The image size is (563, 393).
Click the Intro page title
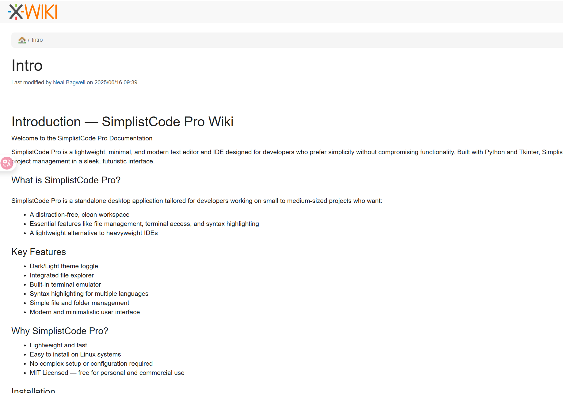[27, 66]
